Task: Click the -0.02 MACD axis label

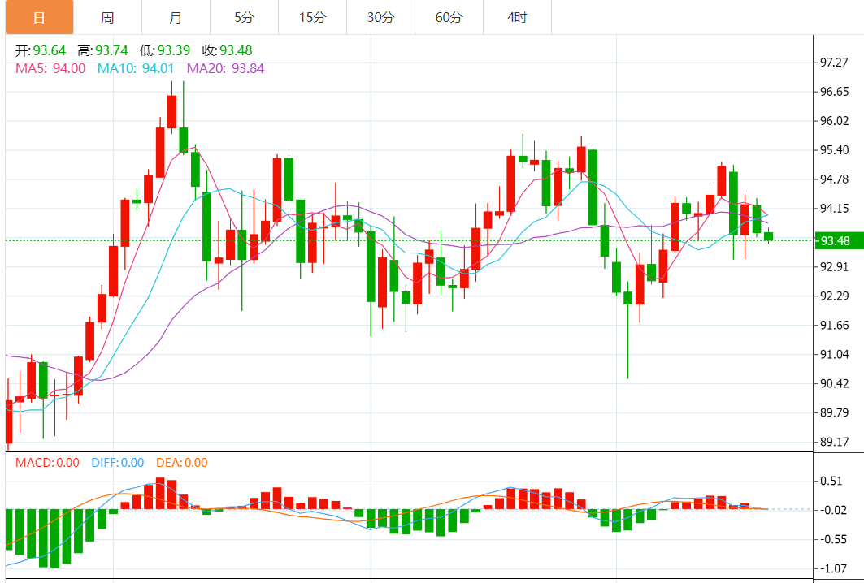Action: (832, 510)
